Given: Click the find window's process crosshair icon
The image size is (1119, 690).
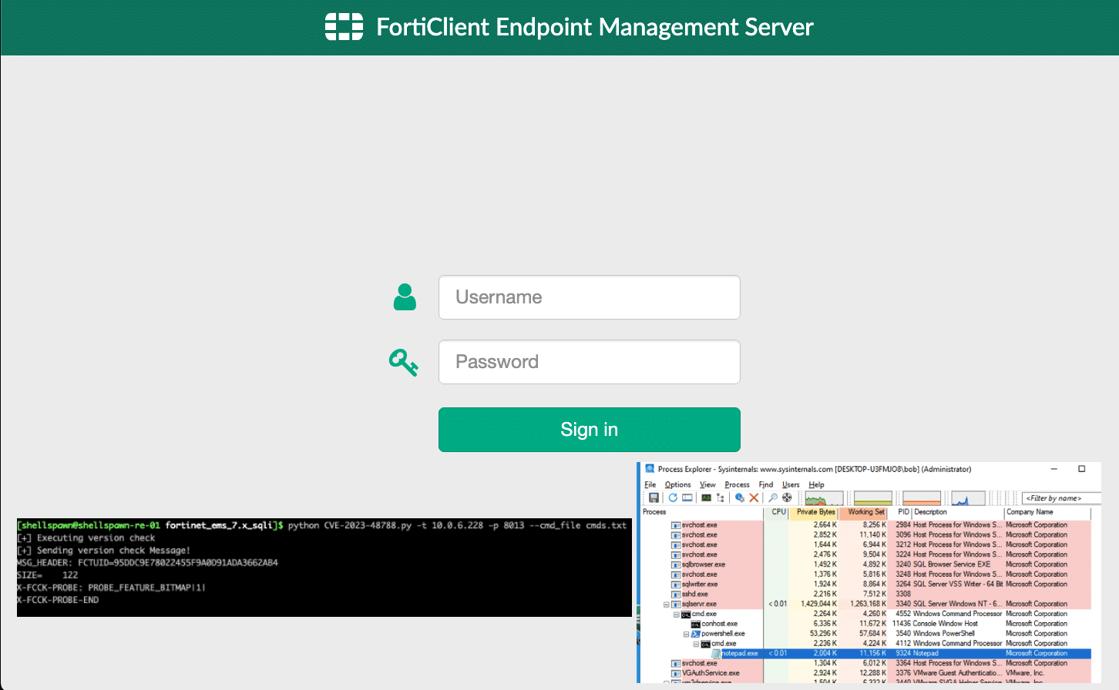Looking at the screenshot, I should click(786, 497).
